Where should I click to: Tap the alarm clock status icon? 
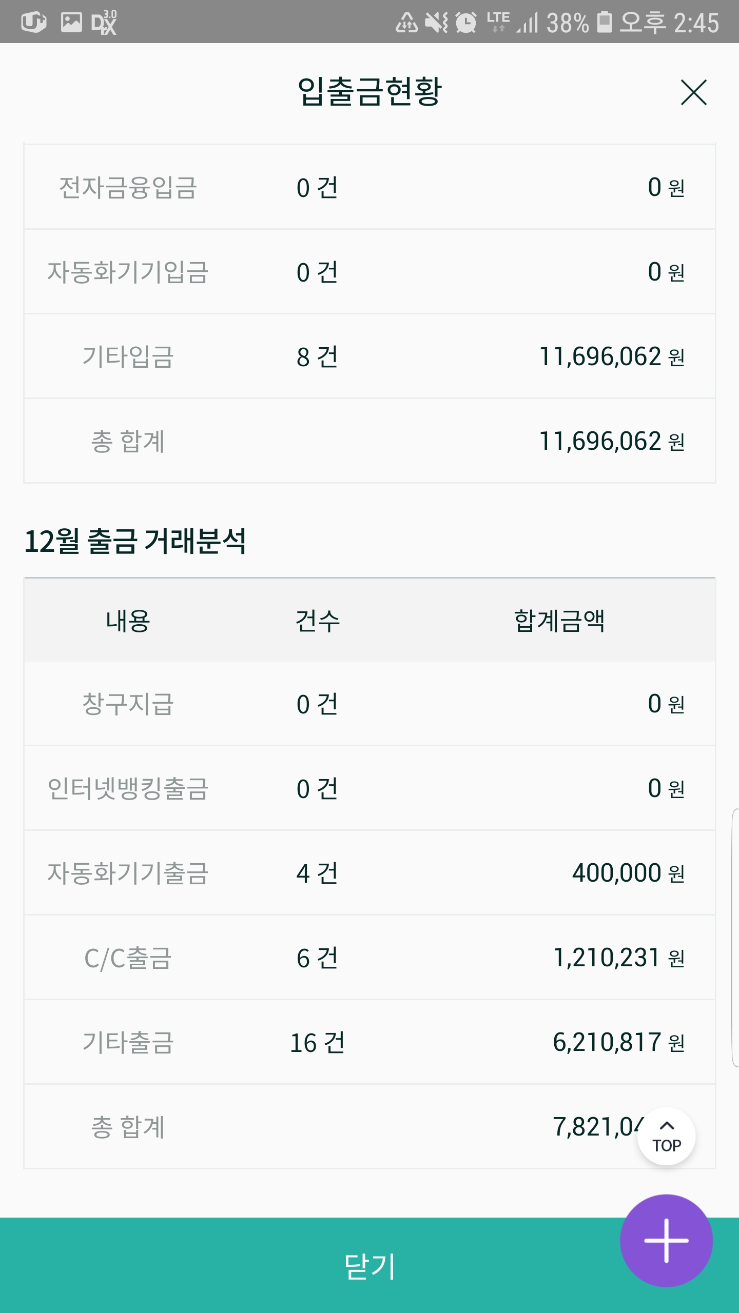tap(466, 23)
